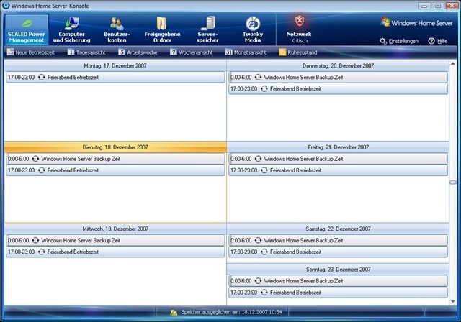Image resolution: width=461 pixels, height=322 pixels.
Task: Select Friday's Feierabend Betriebszeit entry
Action: point(338,170)
